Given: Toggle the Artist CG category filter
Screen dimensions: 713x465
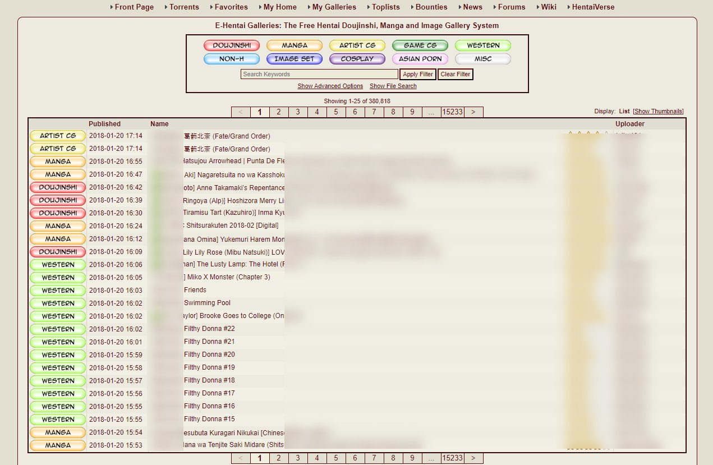Looking at the screenshot, I should tap(357, 45).
